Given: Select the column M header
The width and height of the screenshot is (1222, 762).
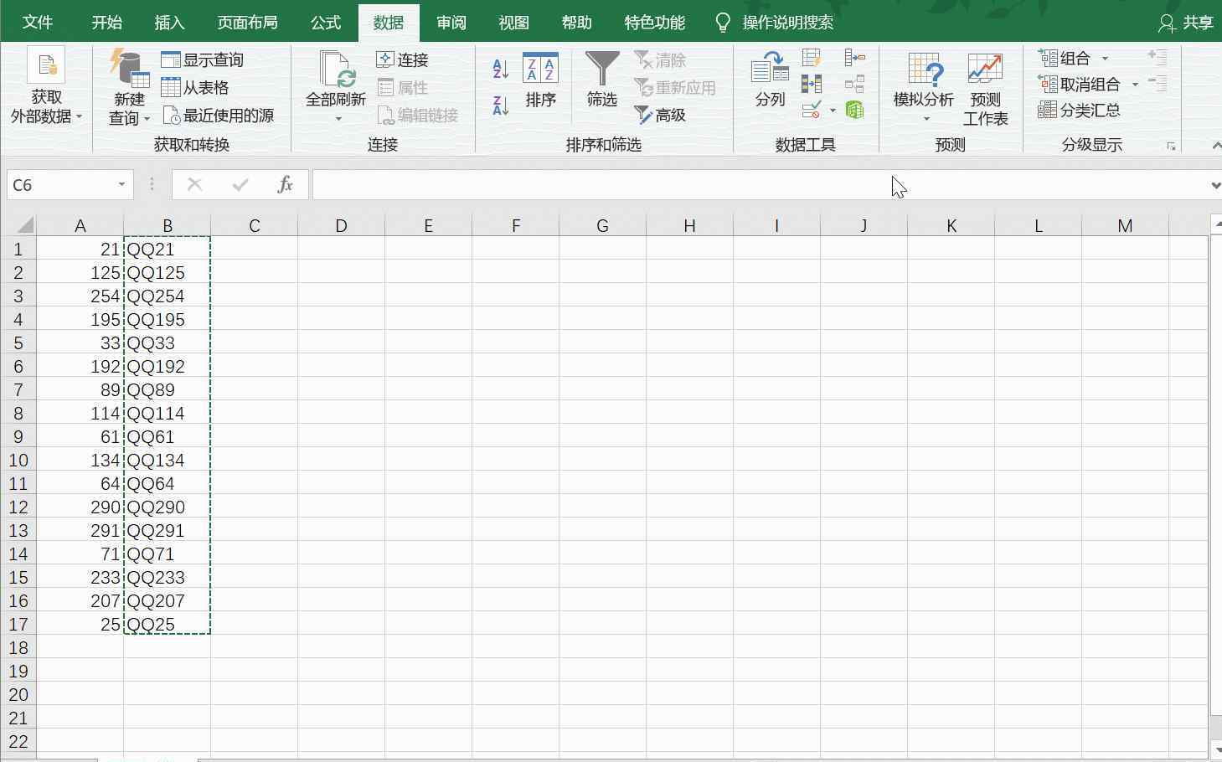Looking at the screenshot, I should [1125, 225].
